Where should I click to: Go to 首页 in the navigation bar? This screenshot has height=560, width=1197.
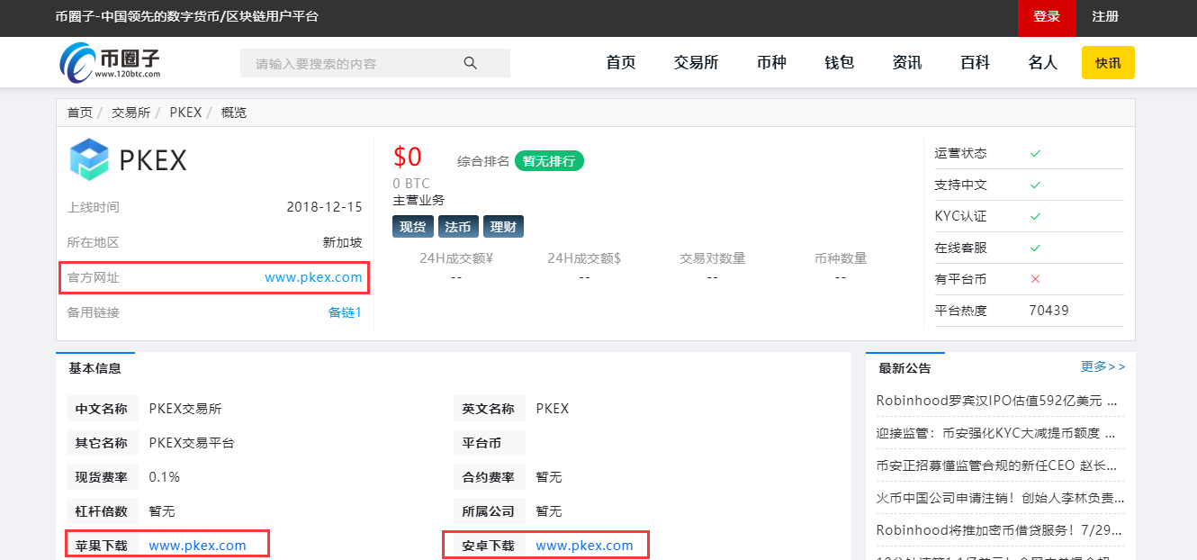[x=621, y=62]
